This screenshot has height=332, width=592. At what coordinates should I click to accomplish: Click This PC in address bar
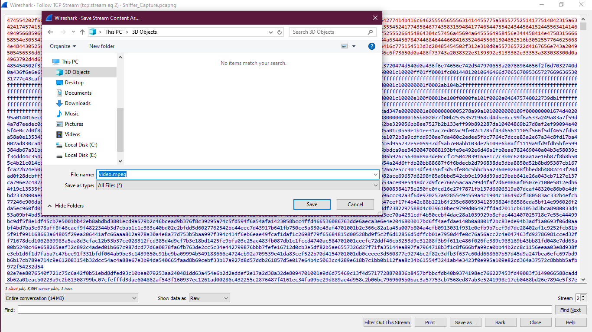(x=114, y=32)
